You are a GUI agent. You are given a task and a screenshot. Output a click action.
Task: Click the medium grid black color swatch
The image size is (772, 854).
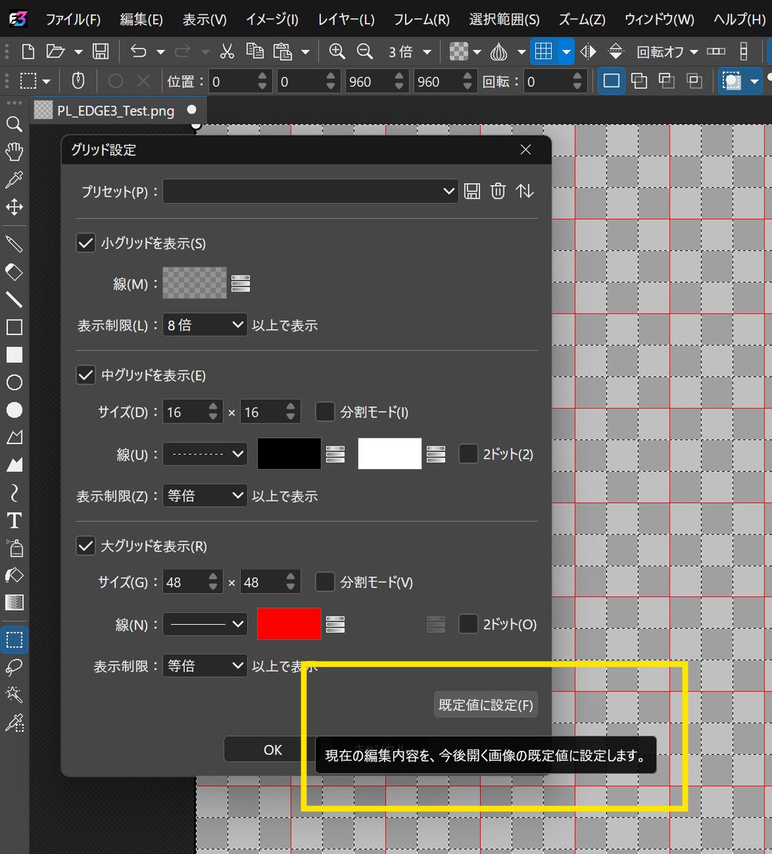(289, 454)
